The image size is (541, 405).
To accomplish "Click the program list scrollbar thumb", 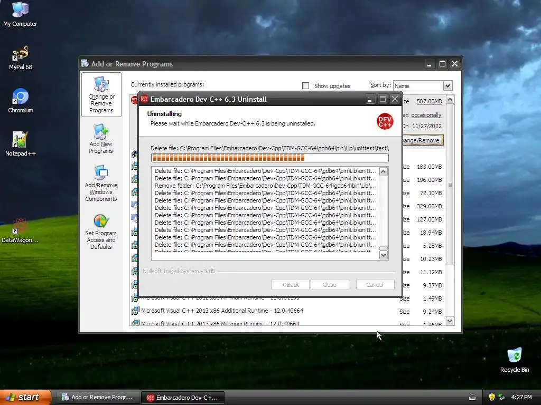I will click(x=450, y=185).
